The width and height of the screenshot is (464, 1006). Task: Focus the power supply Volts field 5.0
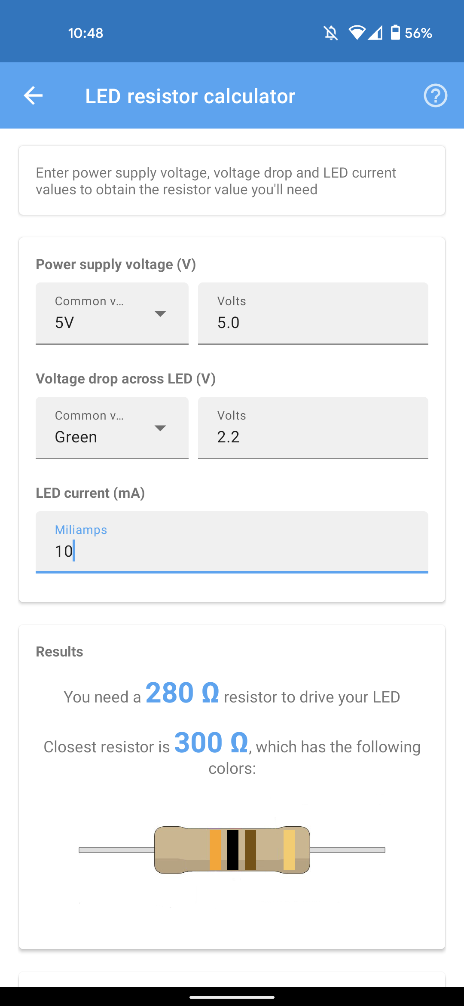click(x=313, y=313)
